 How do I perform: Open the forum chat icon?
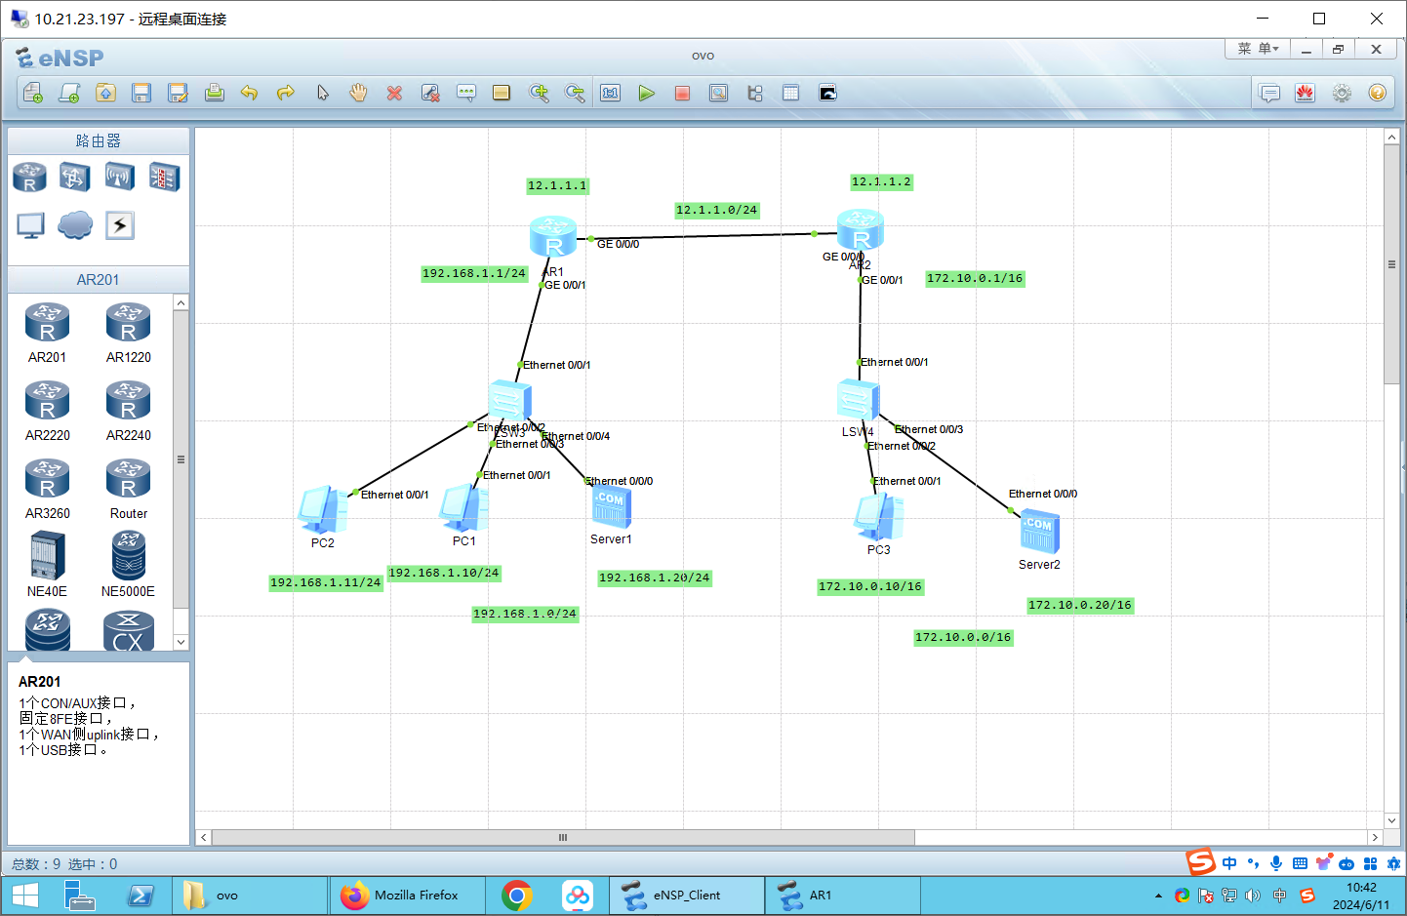[x=1269, y=93]
